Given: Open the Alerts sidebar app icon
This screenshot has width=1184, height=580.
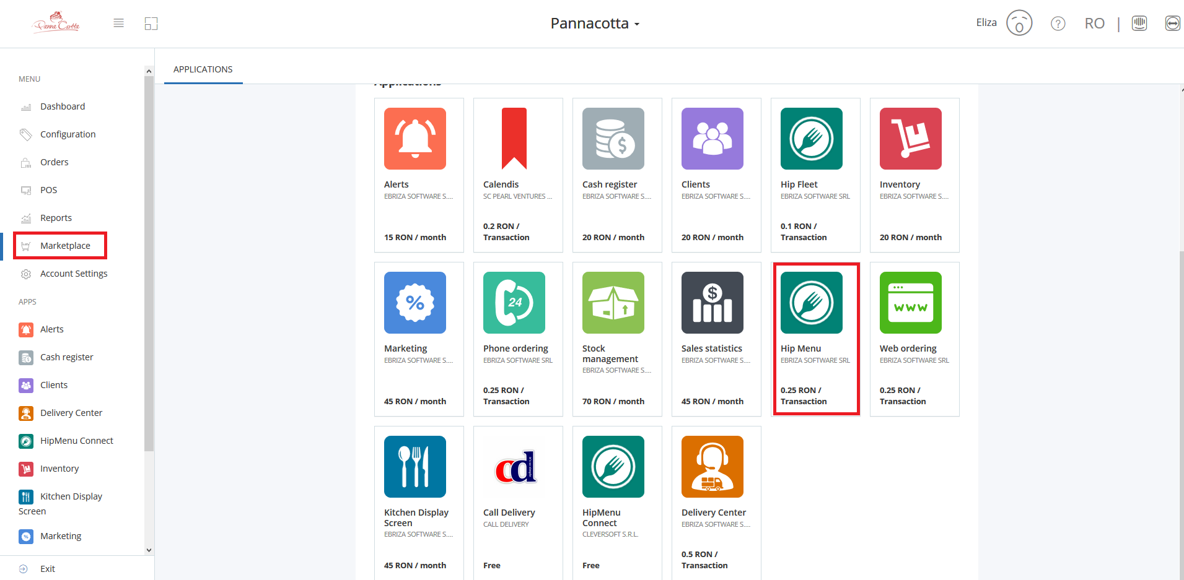Looking at the screenshot, I should coord(26,329).
